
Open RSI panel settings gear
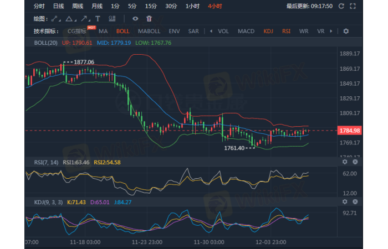(345, 162)
